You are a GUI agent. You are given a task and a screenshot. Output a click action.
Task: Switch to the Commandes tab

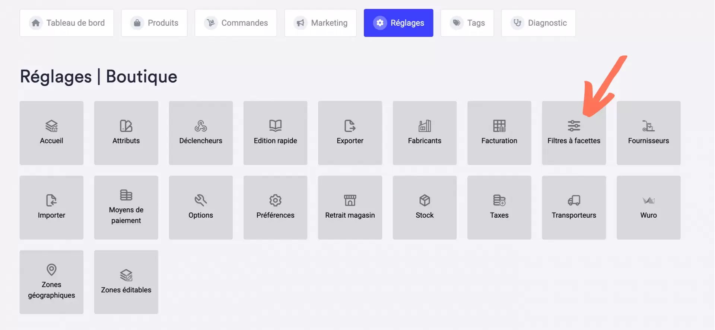point(236,23)
